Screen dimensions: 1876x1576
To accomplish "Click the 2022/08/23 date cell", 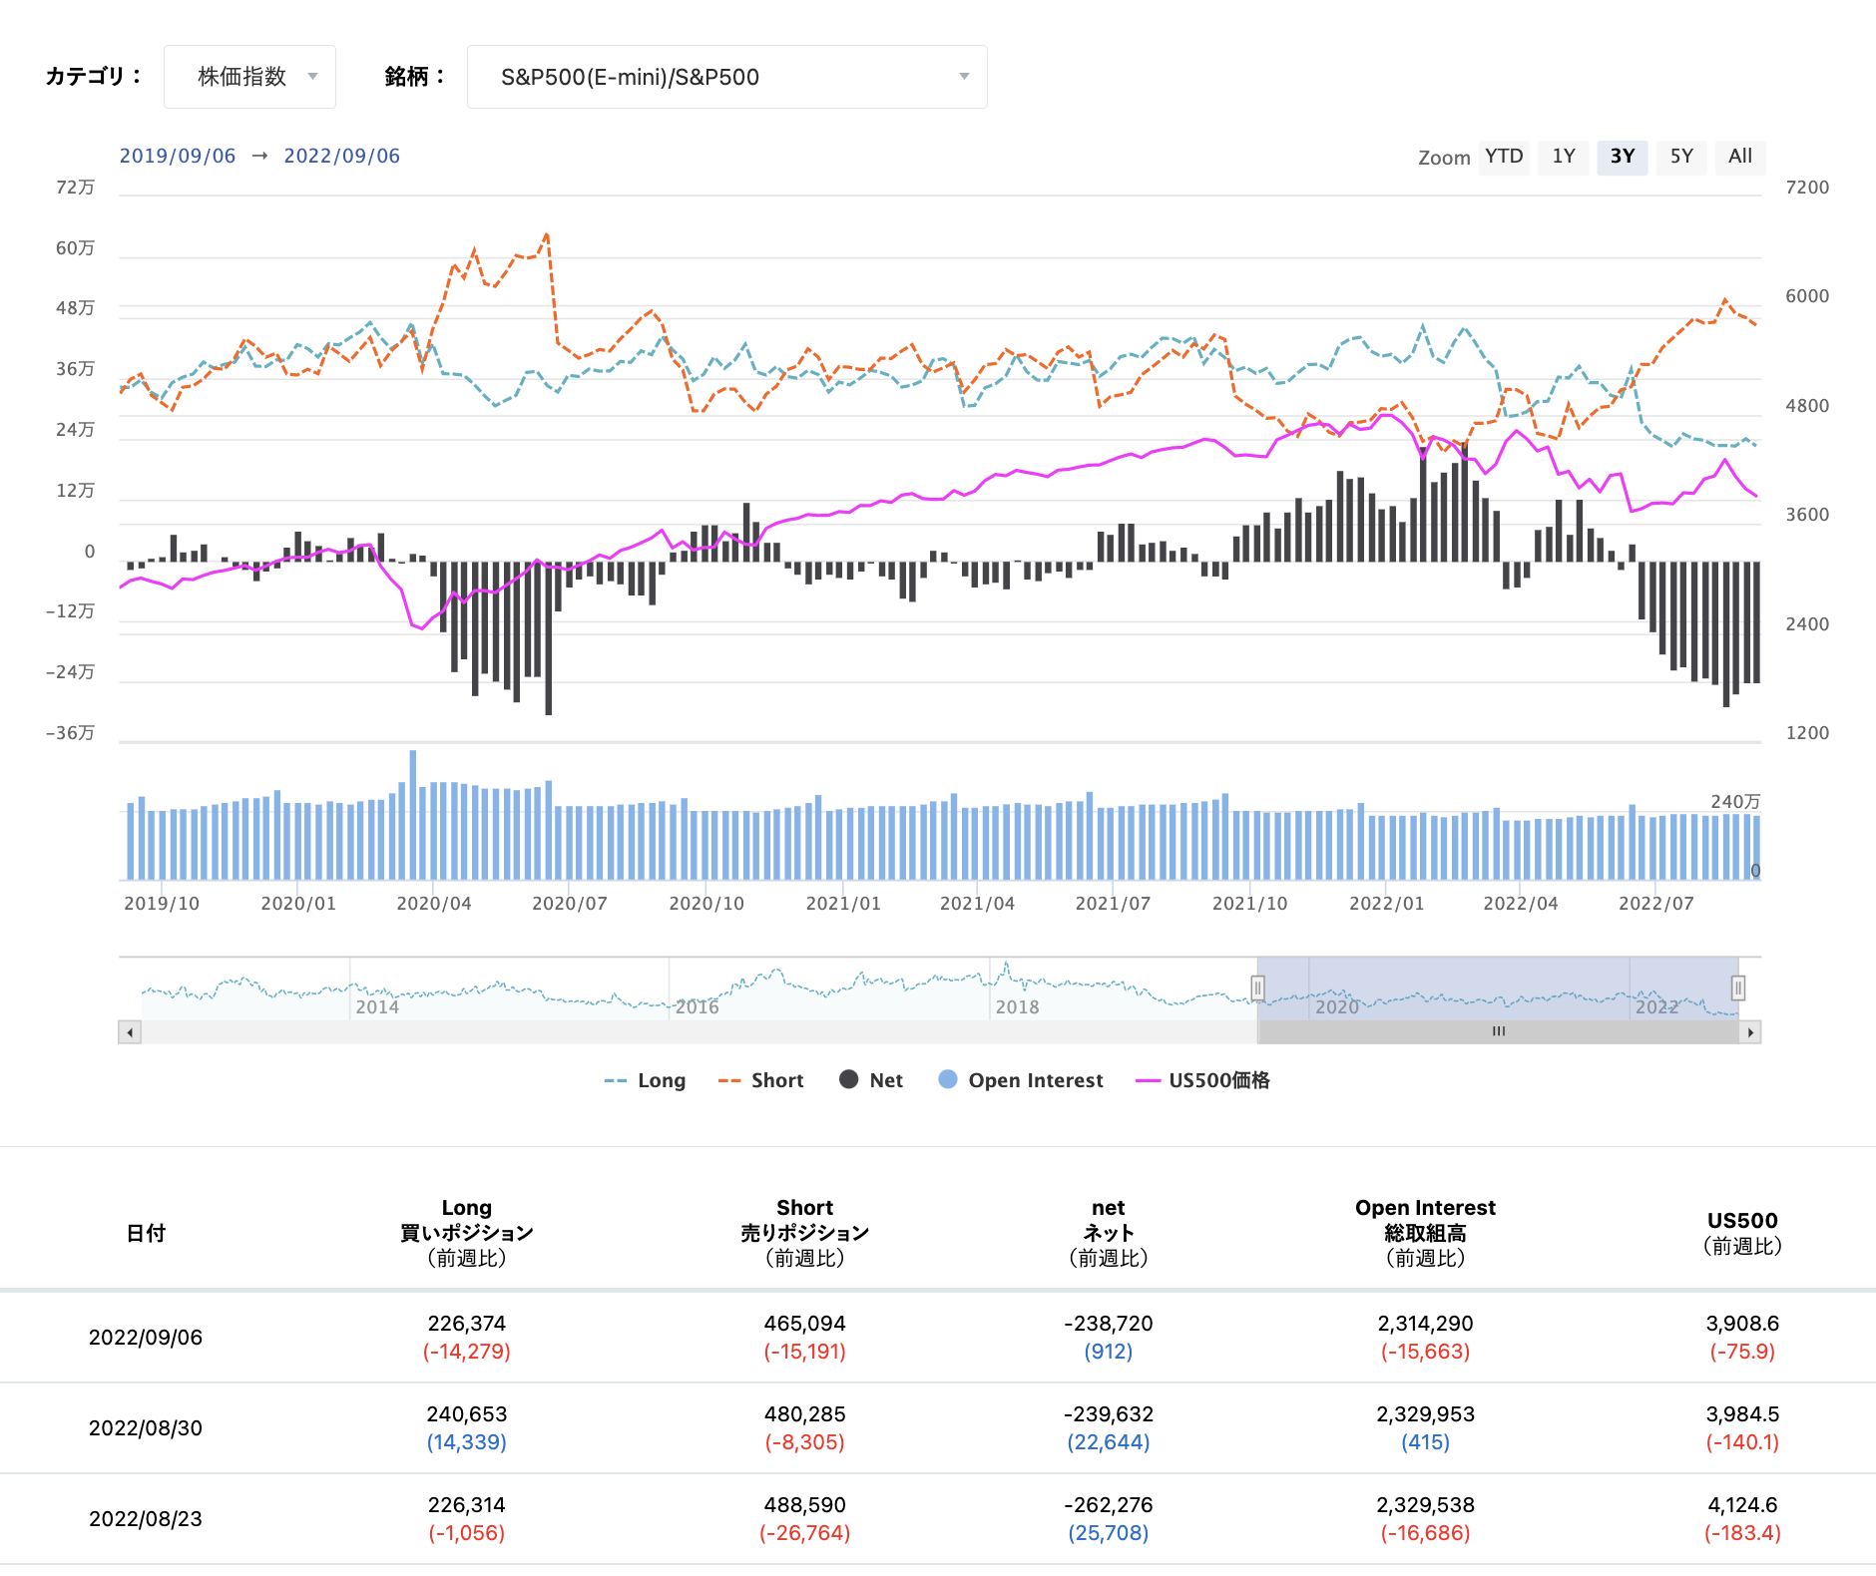I will (146, 1519).
